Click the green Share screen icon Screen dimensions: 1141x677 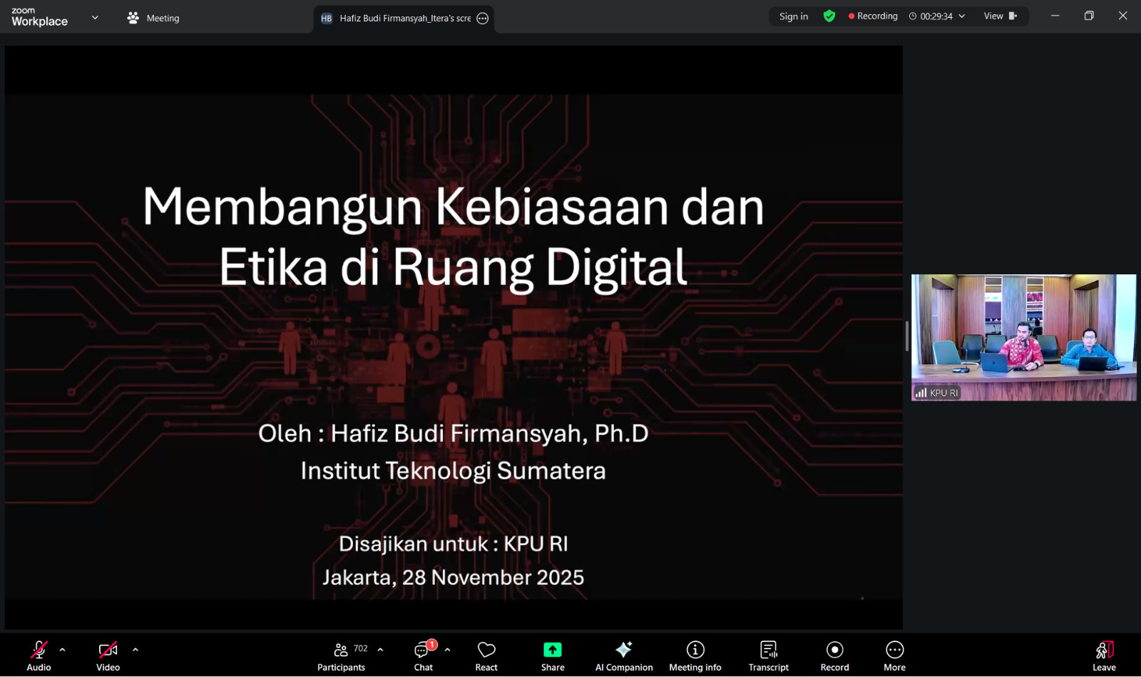click(x=553, y=650)
